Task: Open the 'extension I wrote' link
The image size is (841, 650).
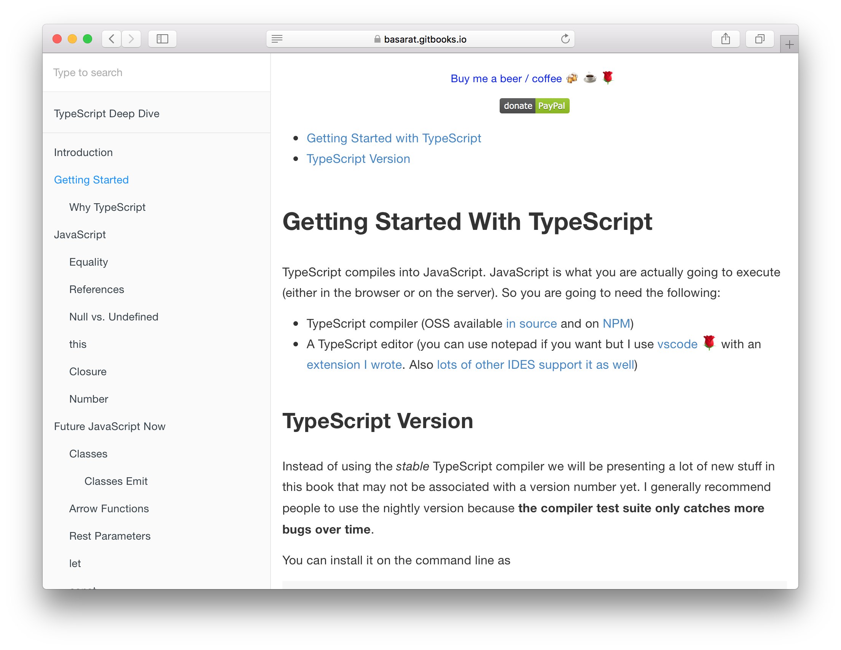Action: point(354,365)
